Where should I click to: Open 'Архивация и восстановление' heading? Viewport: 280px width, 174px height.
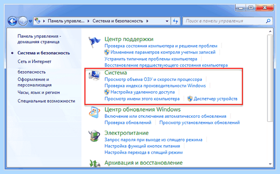[144, 163]
